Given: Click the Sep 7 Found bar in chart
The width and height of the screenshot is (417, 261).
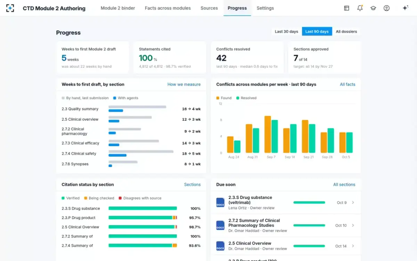Looking at the screenshot, I should click(x=268, y=134).
